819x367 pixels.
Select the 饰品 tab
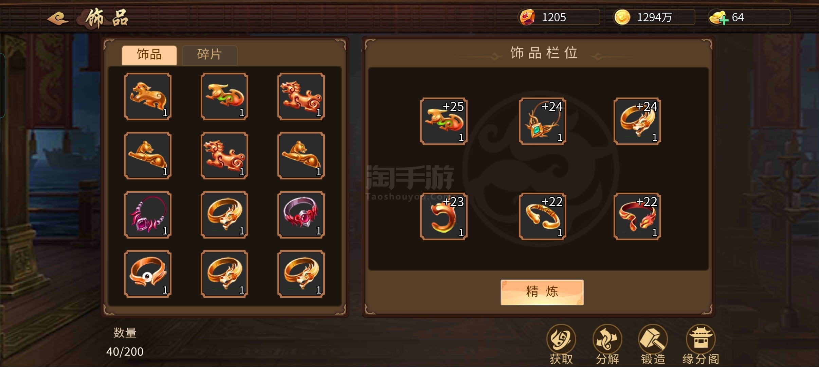(x=149, y=55)
